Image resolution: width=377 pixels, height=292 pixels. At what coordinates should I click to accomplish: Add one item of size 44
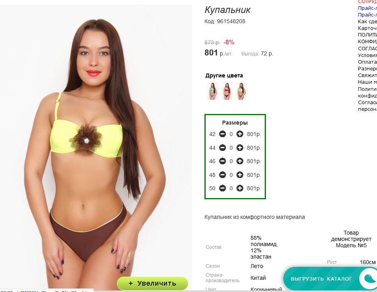240,147
